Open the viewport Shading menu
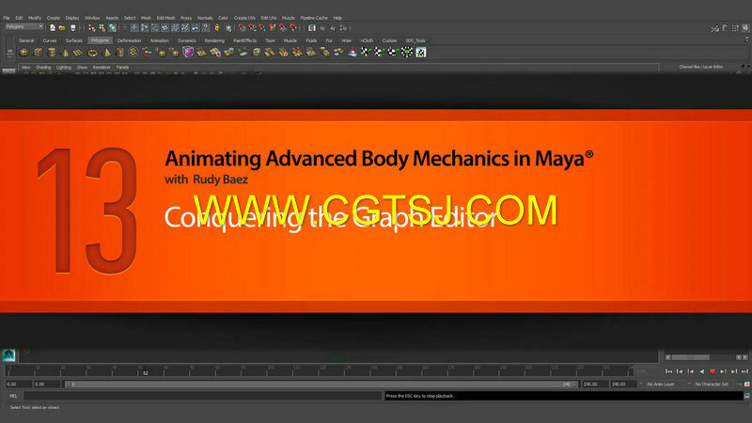This screenshot has width=752, height=423. pos(43,67)
